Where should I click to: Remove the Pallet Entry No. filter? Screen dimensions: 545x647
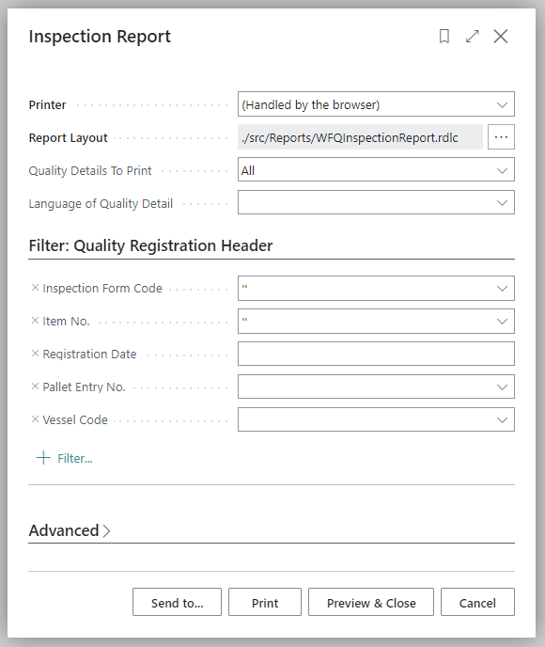coord(35,387)
